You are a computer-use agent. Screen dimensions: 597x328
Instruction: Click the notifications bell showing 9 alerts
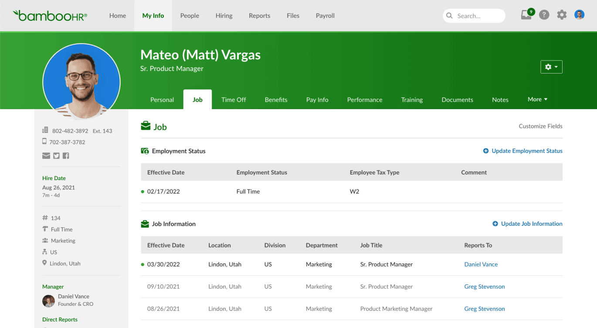526,14
